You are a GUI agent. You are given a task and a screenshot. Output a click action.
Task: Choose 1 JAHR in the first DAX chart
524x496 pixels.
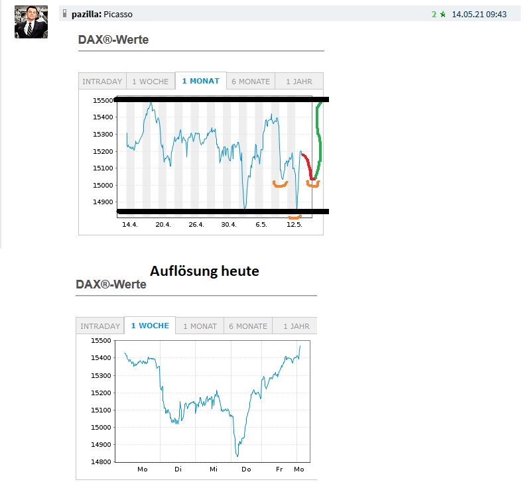(x=298, y=82)
